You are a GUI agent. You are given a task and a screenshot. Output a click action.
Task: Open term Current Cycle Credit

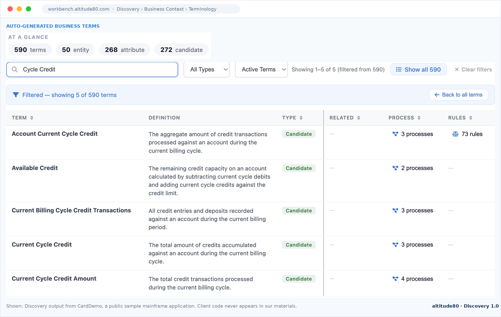(42, 244)
